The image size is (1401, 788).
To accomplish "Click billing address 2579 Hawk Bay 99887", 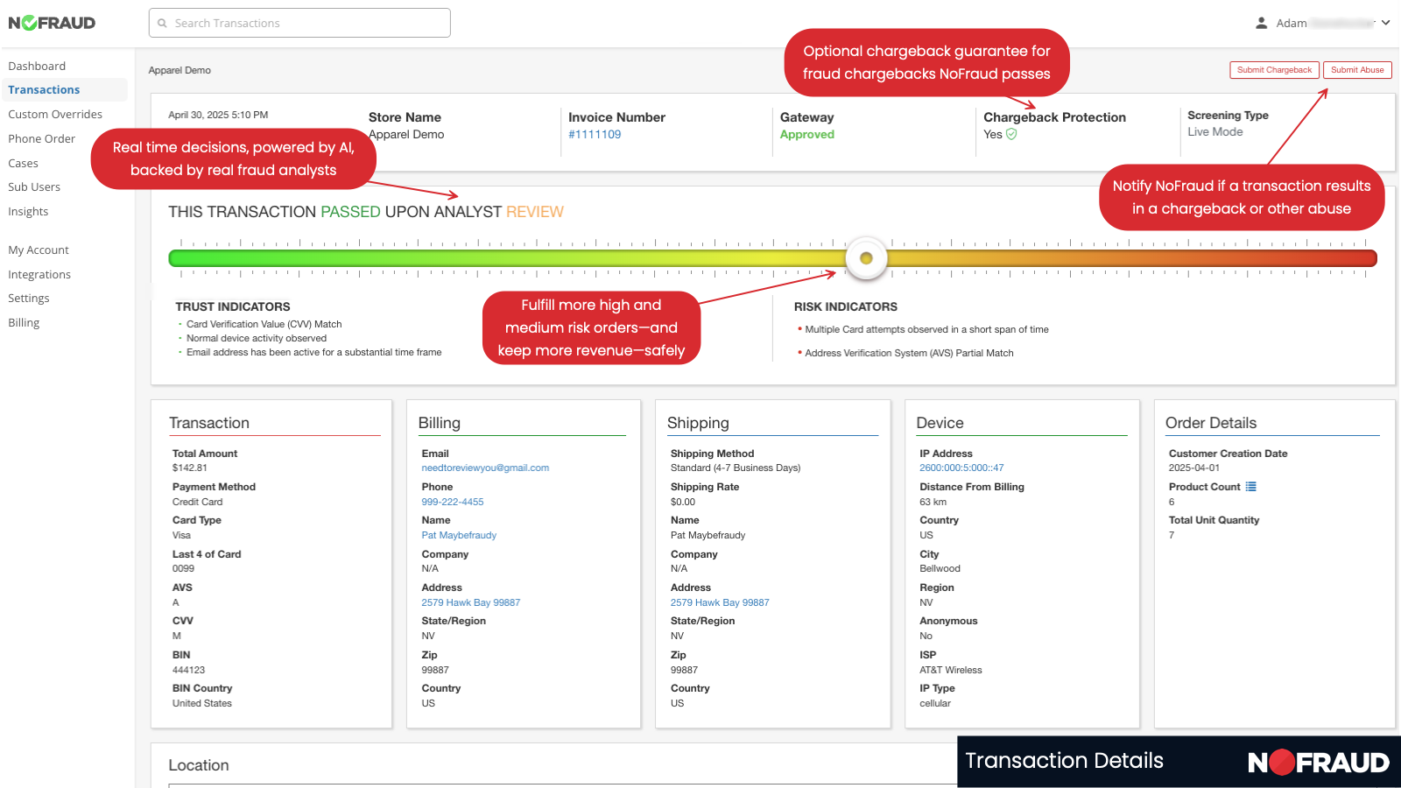I will point(471,602).
